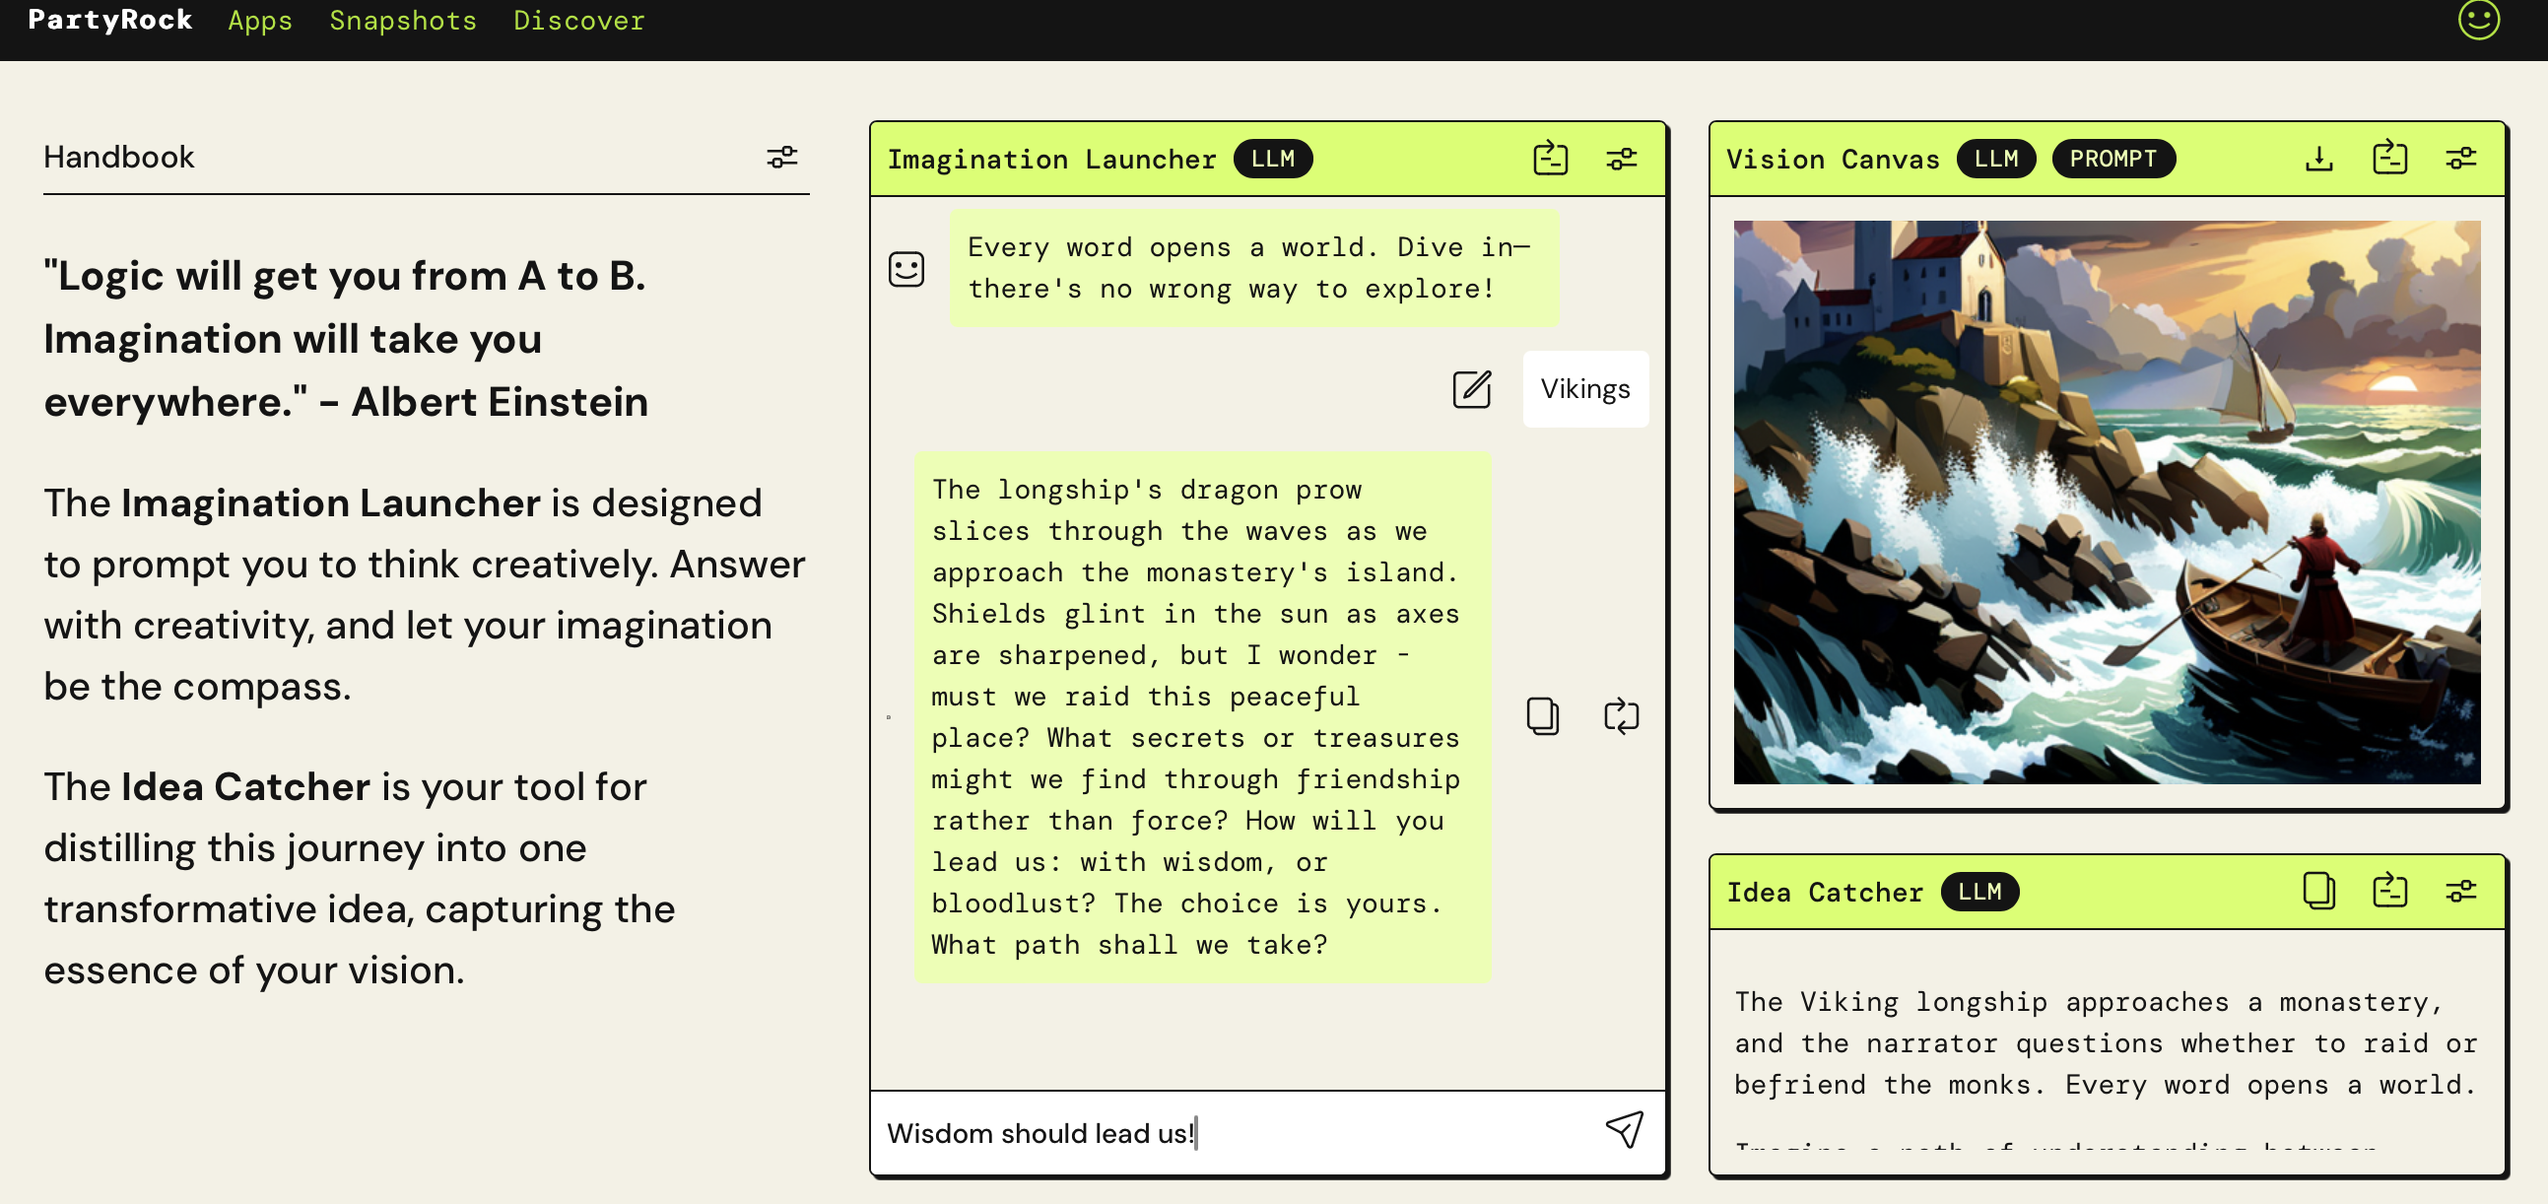Edit the Vikings message pencil icon
This screenshot has width=2548, height=1204.
tap(1471, 389)
